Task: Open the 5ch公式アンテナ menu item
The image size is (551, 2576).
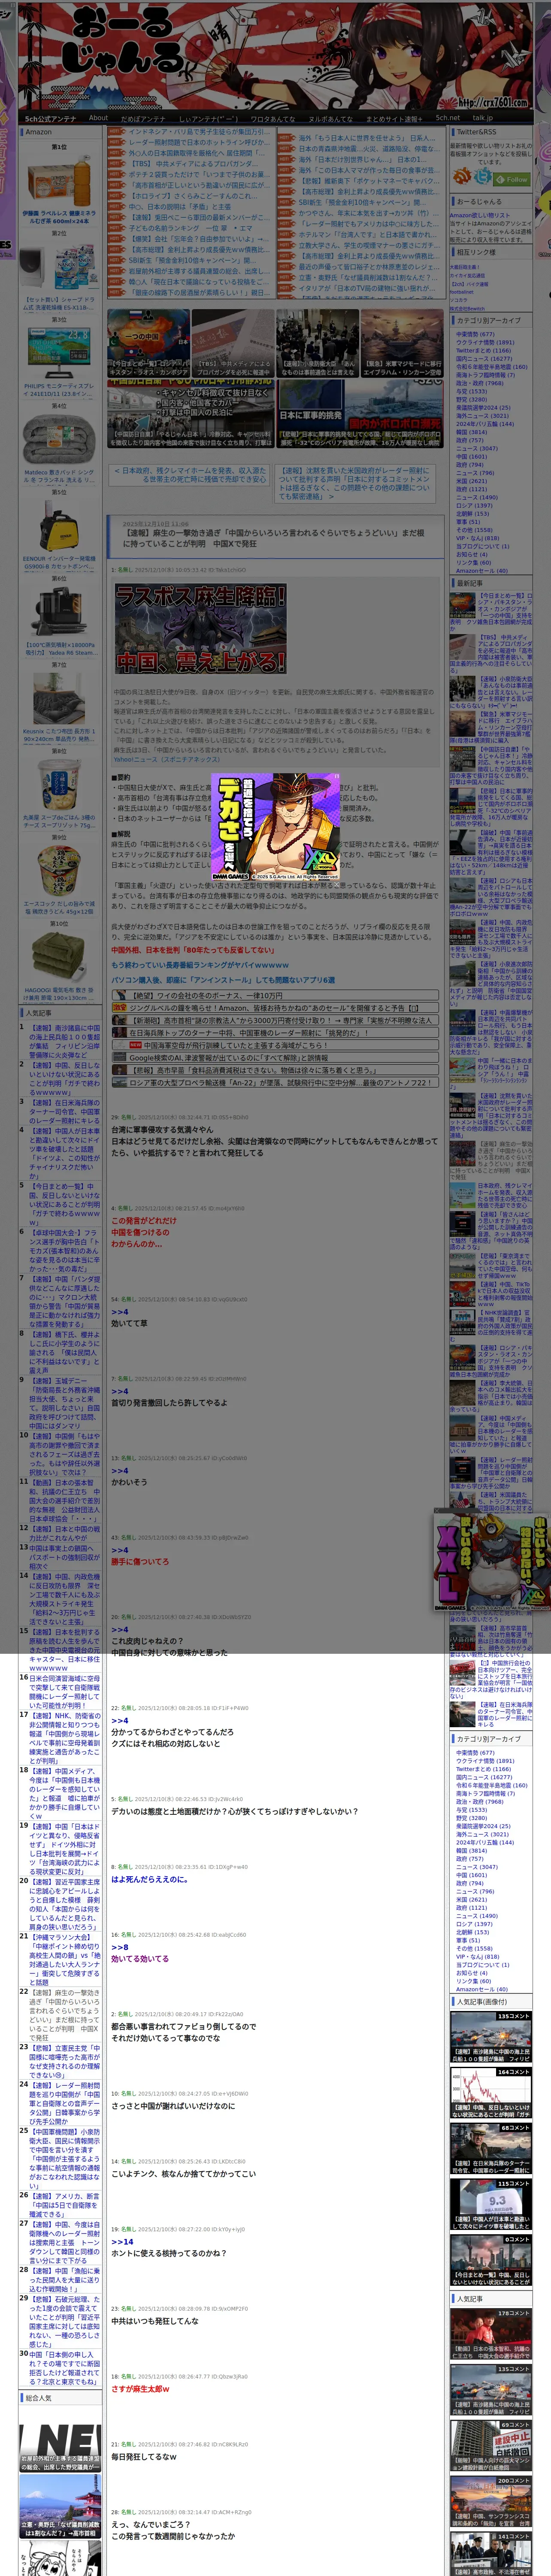Action: pyautogui.click(x=50, y=118)
